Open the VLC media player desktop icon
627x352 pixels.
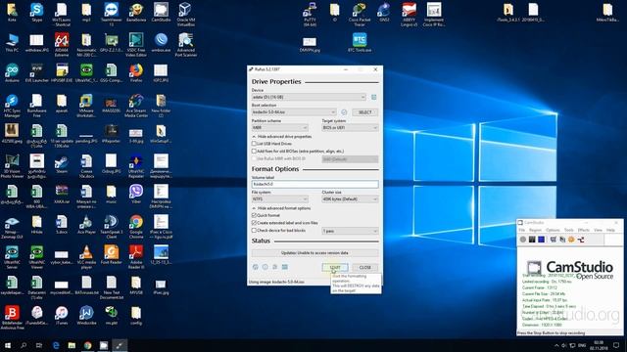pos(86,256)
